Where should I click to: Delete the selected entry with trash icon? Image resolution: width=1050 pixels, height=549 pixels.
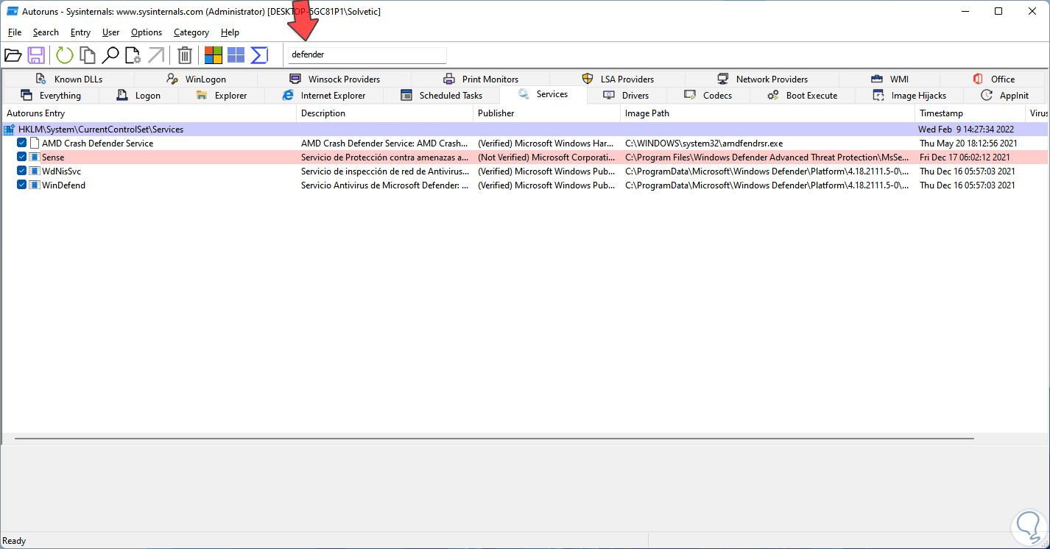coord(185,55)
